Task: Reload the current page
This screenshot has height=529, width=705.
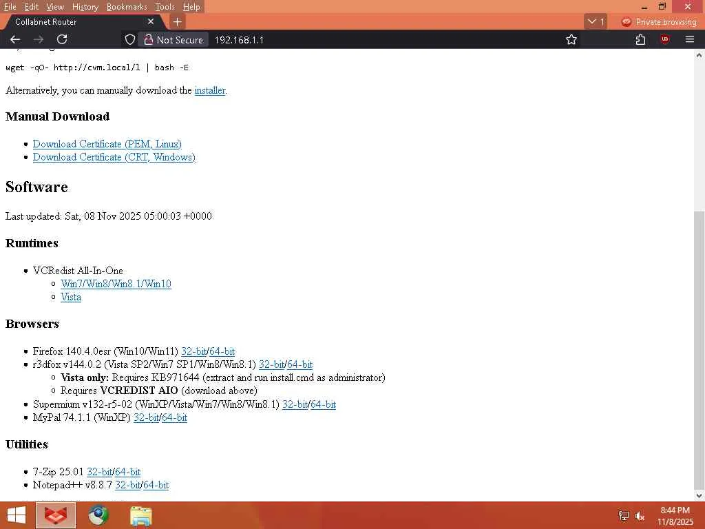Action: pyautogui.click(x=62, y=39)
